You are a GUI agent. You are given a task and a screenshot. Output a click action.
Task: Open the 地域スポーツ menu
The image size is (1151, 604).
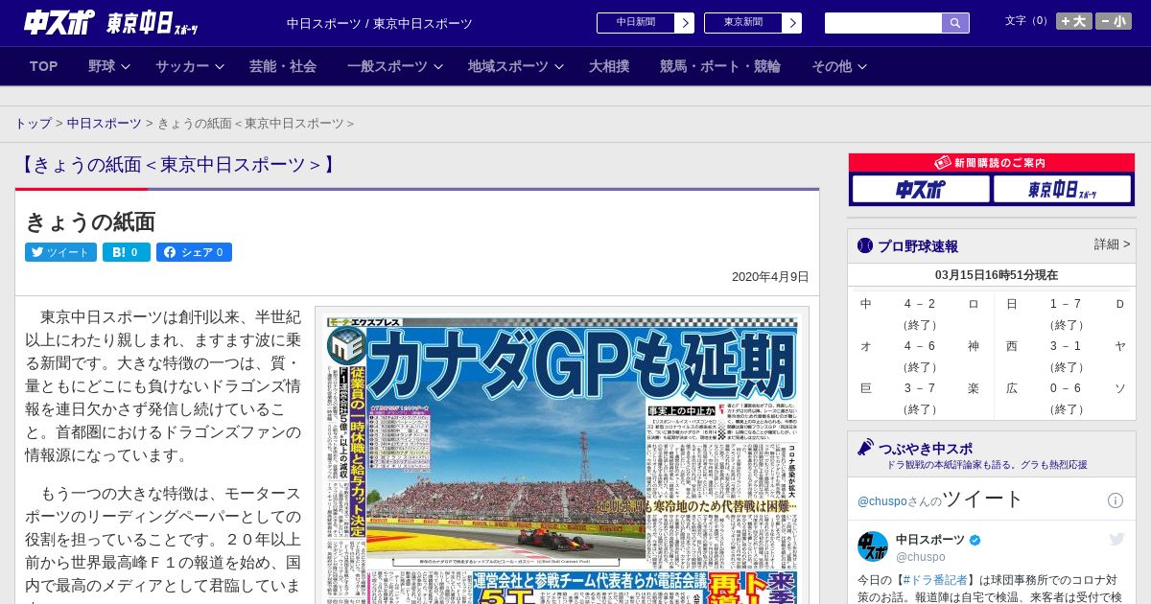click(508, 66)
